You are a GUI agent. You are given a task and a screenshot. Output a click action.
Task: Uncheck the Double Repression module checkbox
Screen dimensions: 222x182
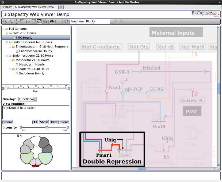pos(4,108)
